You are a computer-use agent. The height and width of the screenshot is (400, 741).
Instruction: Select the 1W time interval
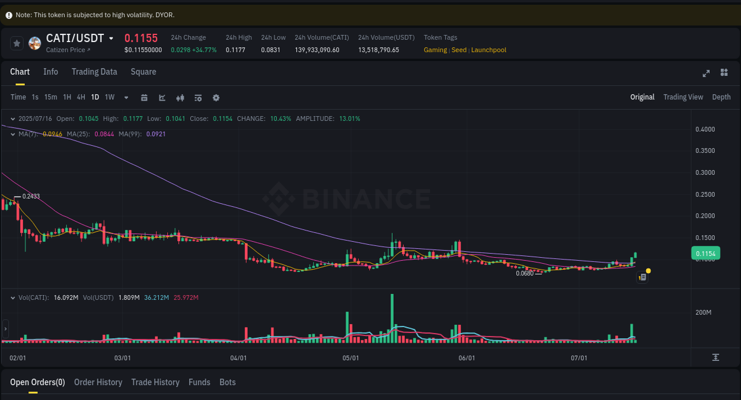[x=109, y=97]
